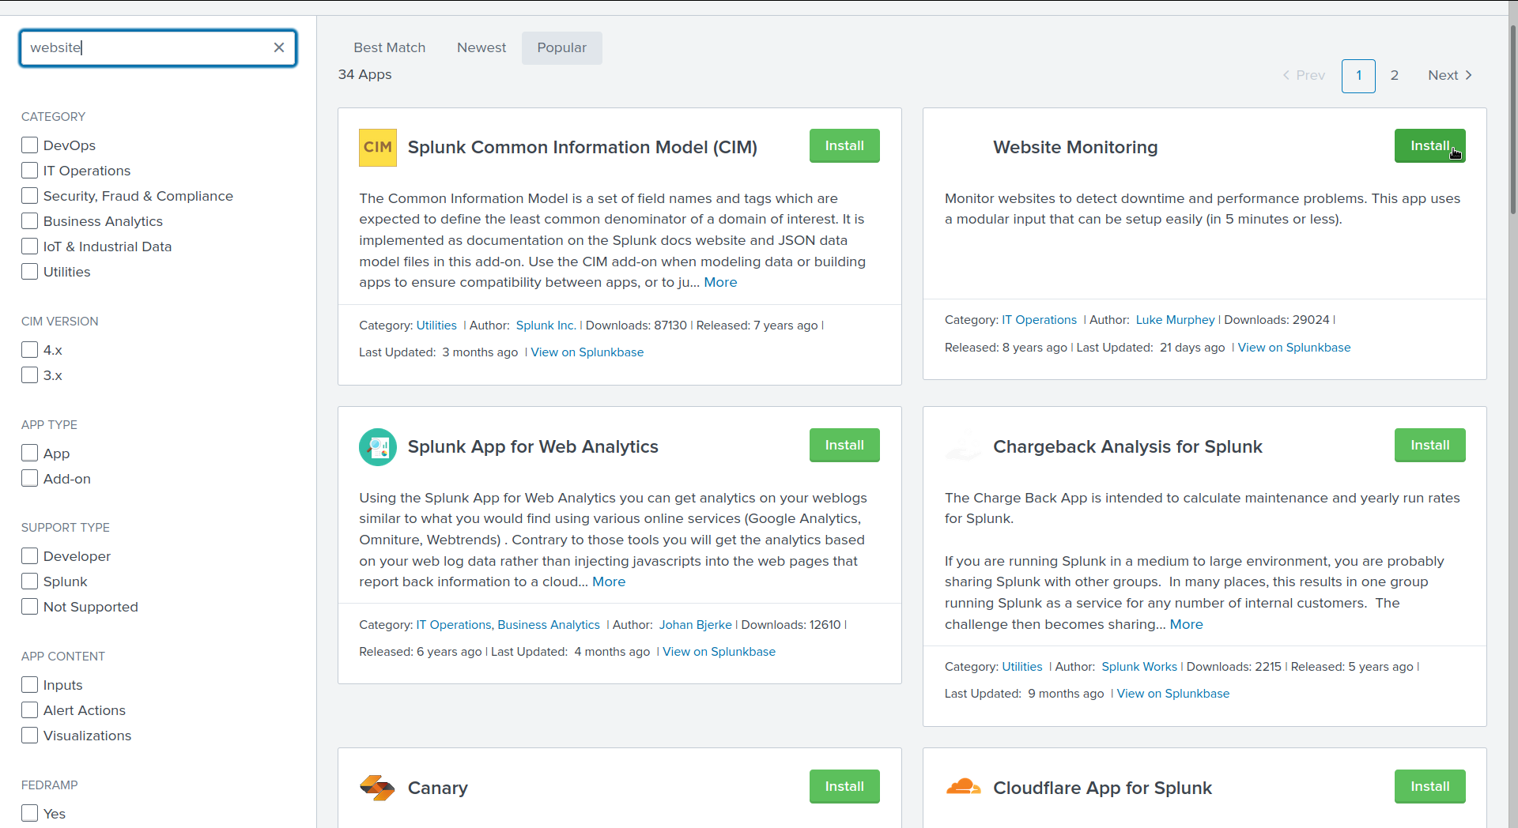Enable the DevOps category checkbox
This screenshot has width=1518, height=828.
click(x=30, y=145)
